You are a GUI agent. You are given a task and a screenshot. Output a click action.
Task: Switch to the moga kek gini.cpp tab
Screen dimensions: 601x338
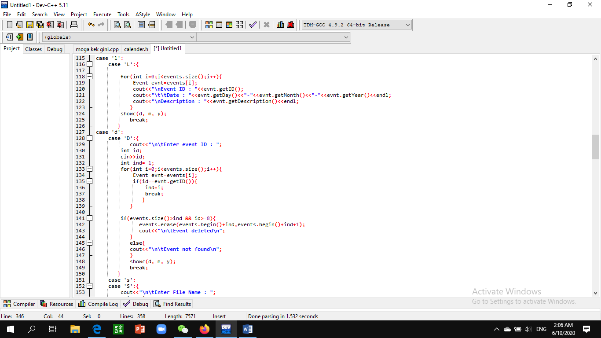(x=97, y=49)
